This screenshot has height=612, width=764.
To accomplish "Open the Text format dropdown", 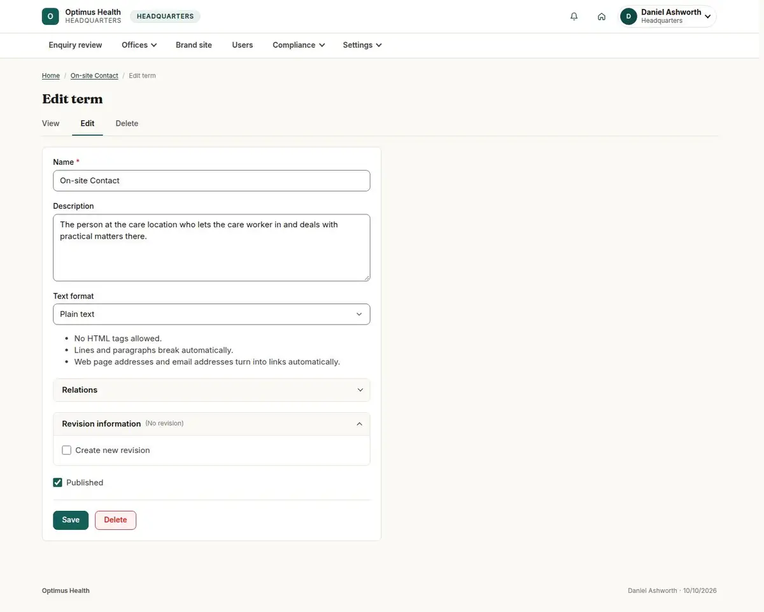I will pos(211,314).
